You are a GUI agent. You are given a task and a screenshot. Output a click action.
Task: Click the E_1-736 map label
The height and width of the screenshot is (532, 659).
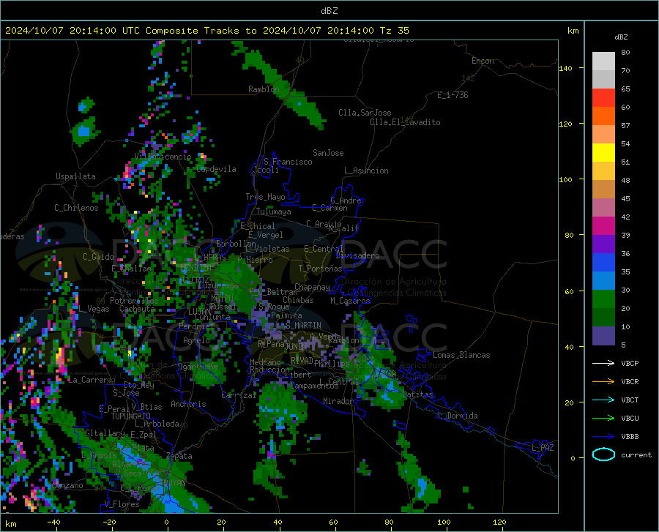453,95
